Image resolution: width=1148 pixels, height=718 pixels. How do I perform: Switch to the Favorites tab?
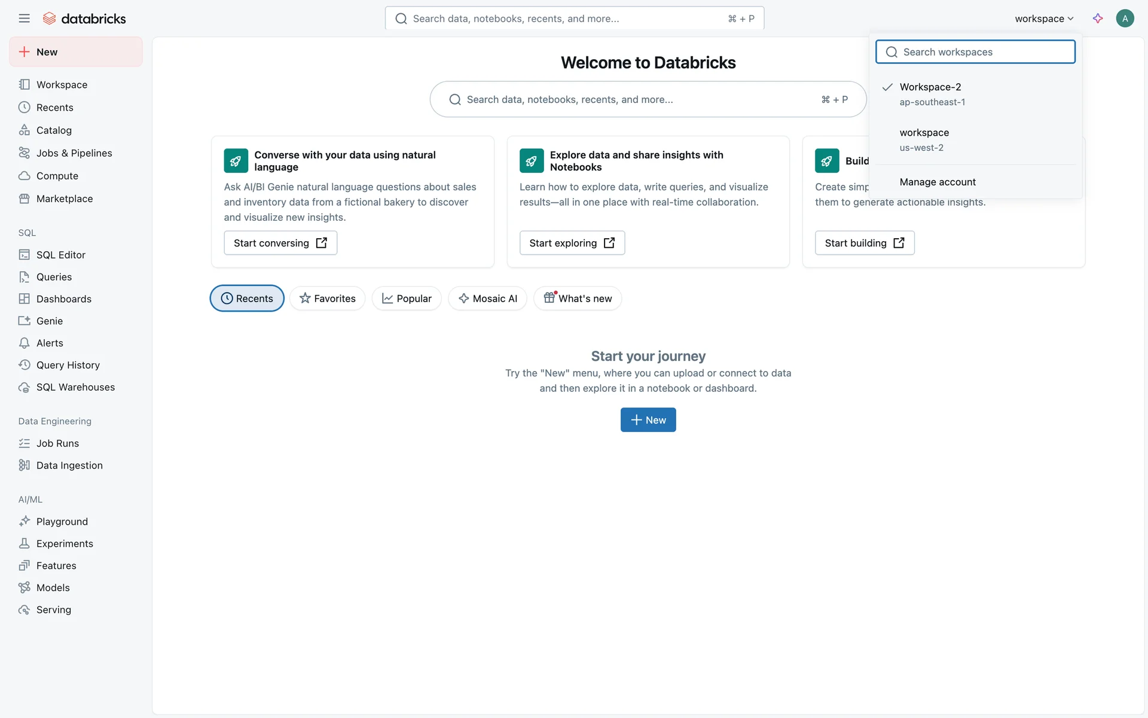pyautogui.click(x=328, y=299)
